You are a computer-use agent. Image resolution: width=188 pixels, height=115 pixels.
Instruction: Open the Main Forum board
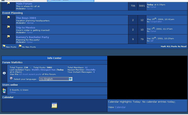tap(24, 4)
